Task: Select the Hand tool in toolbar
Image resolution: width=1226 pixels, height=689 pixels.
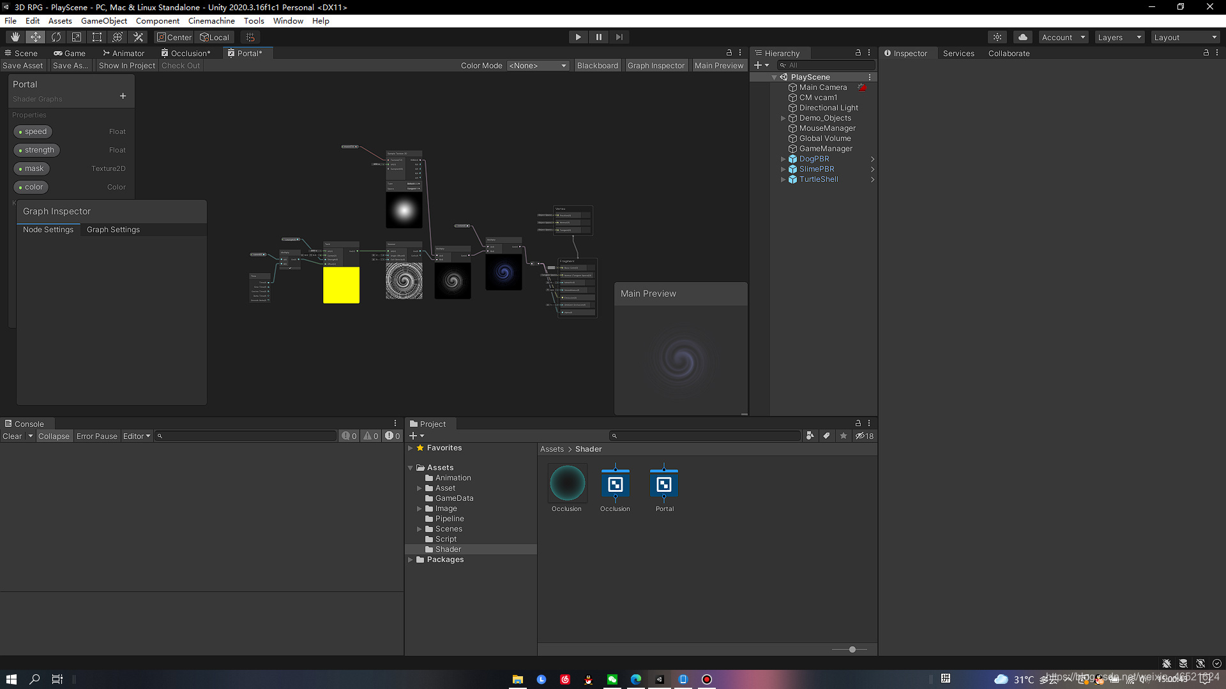Action: (15, 37)
